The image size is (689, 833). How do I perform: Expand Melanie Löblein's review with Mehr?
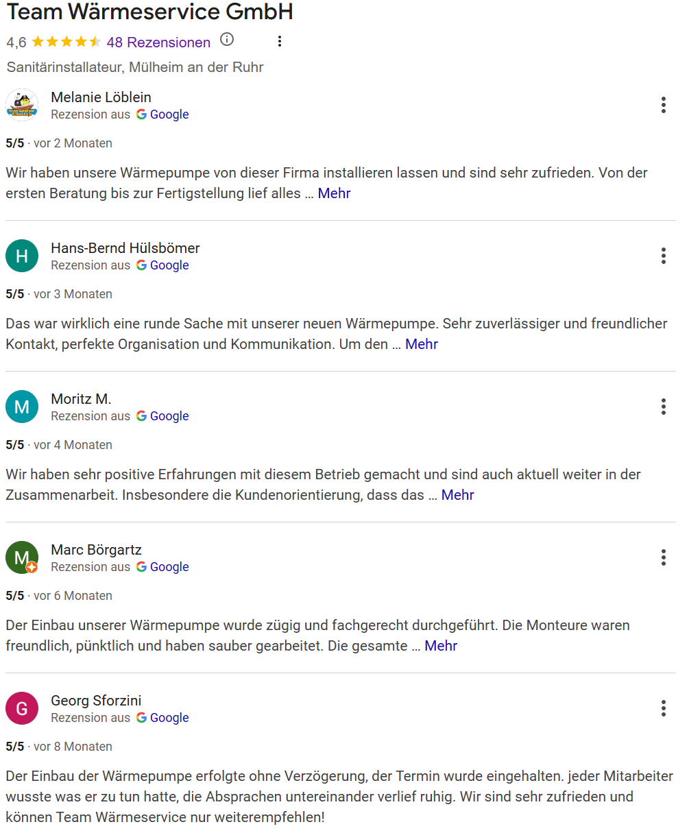coord(334,193)
